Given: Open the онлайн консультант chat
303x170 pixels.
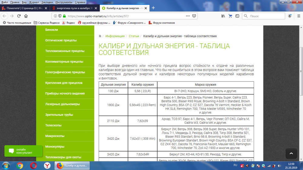Looking at the screenshot, I should (x=24, y=151).
